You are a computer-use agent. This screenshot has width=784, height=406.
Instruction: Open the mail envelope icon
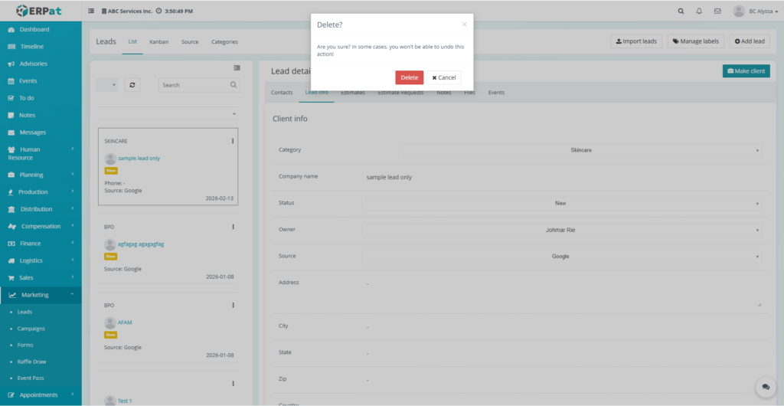(x=717, y=11)
